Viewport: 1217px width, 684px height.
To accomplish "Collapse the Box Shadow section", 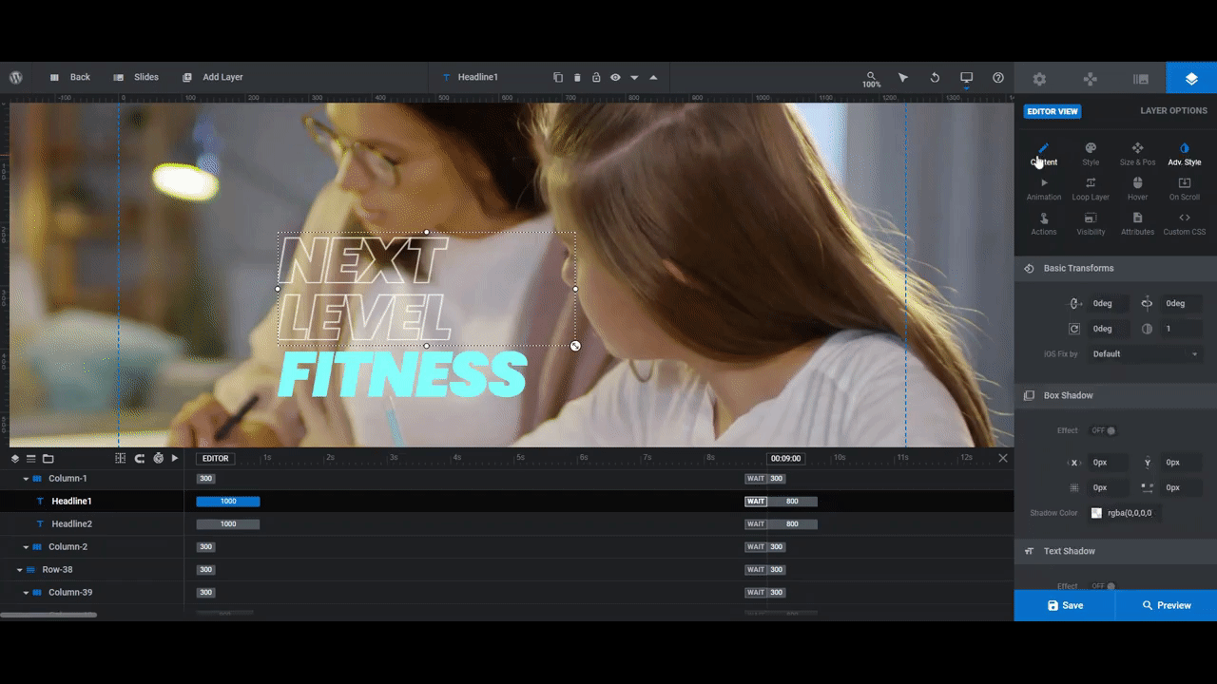I will pos(1115,395).
